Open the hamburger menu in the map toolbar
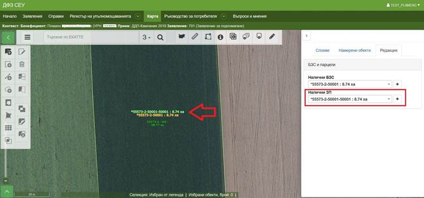 click(28, 37)
